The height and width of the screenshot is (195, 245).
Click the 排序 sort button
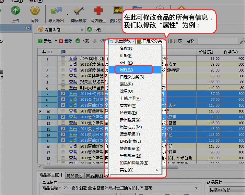point(175,41)
